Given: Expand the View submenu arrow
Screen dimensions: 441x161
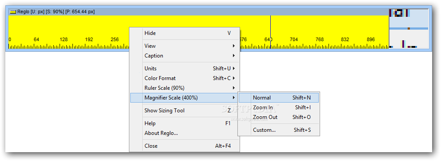Looking at the screenshot, I should tap(234, 46).
